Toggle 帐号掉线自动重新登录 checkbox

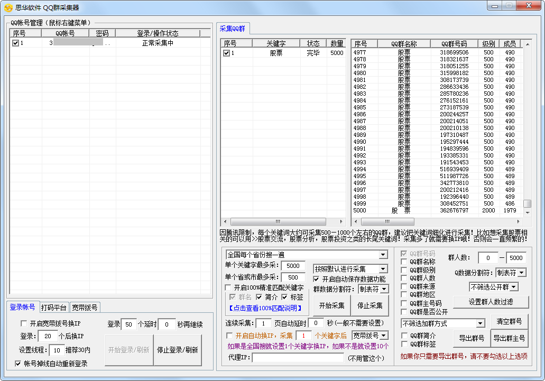pyautogui.click(x=19, y=364)
